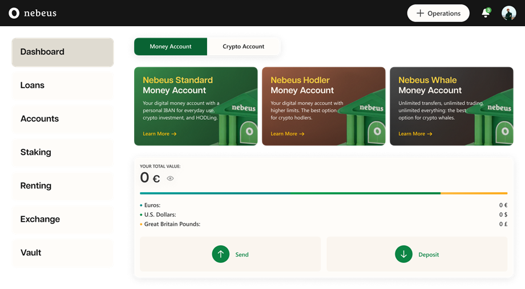Viewport: 525px width, 289px height.
Task: Switch to the Crypto Account tab
Action: pos(244,47)
